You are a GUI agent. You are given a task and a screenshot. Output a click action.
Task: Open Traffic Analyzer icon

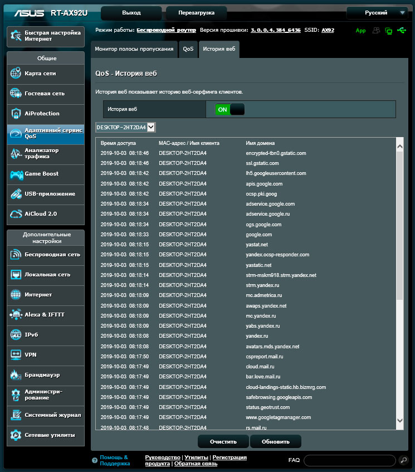point(16,153)
